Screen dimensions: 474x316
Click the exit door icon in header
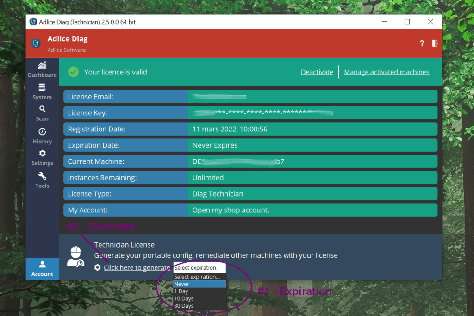(x=435, y=43)
